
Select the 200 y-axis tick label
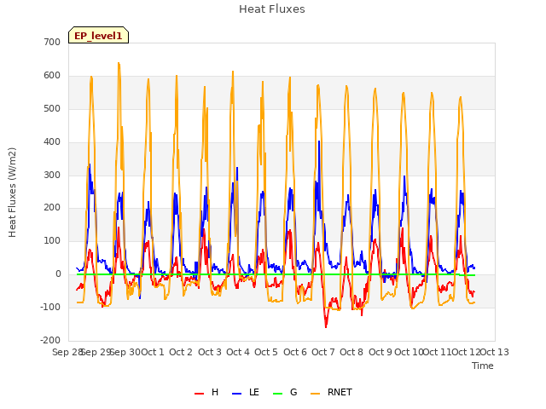click(x=52, y=208)
